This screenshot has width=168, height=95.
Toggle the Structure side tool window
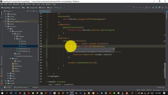click(1, 60)
